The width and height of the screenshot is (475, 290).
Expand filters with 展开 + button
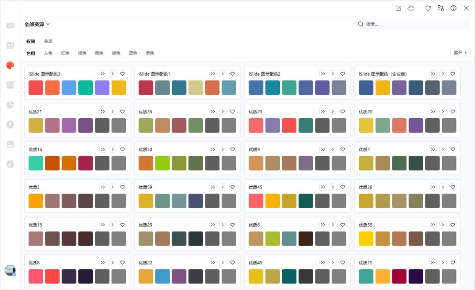(x=460, y=53)
